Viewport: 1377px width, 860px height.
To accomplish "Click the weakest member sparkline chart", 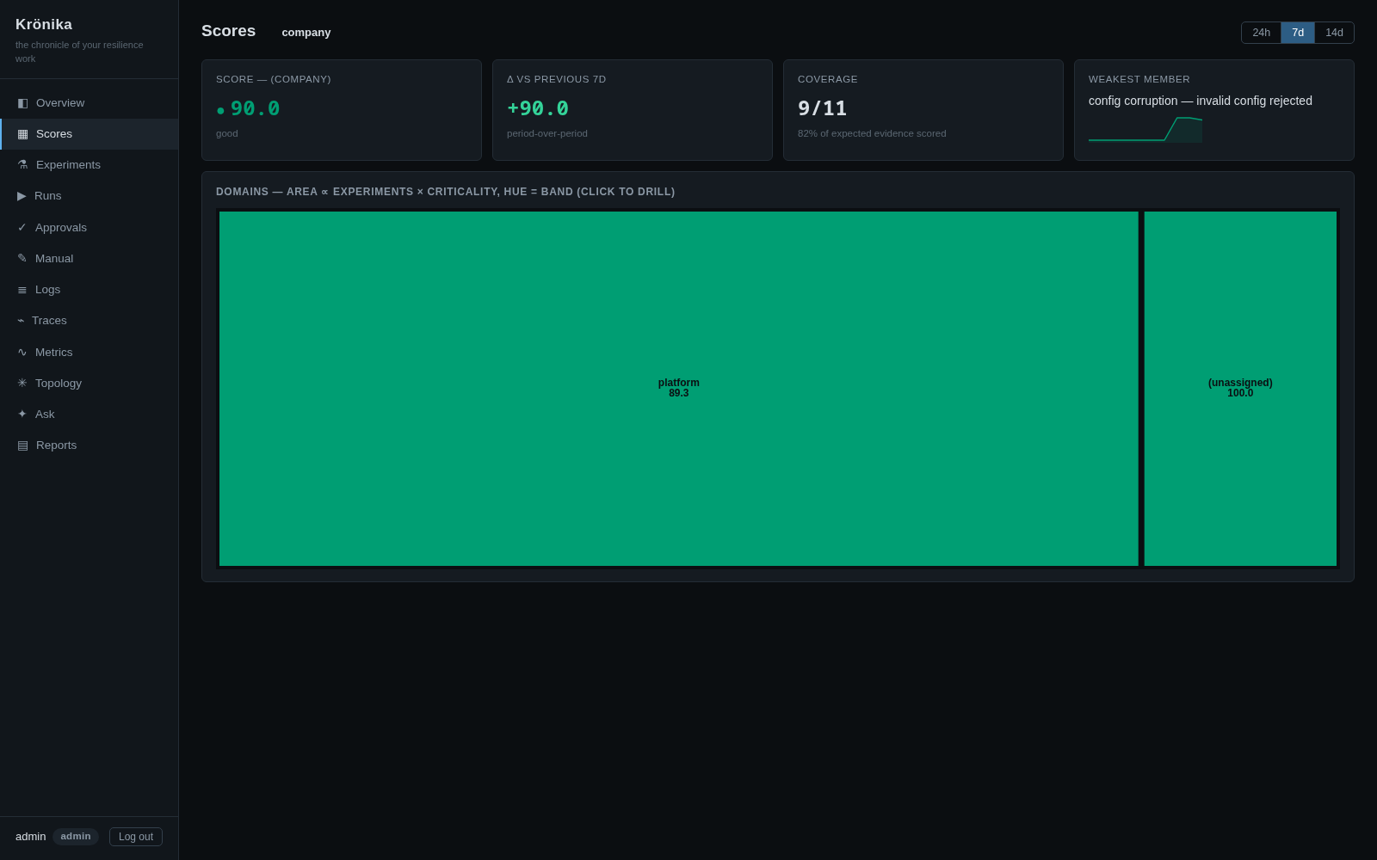I will click(1145, 129).
